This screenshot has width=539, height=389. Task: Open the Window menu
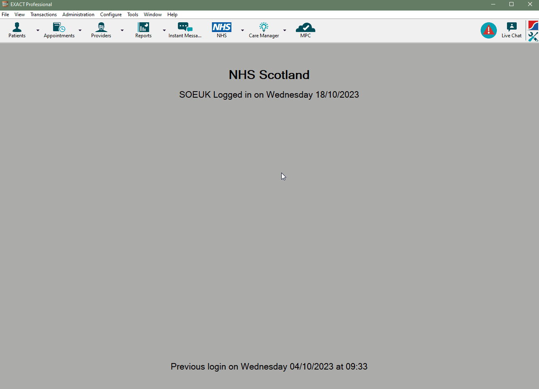152,15
